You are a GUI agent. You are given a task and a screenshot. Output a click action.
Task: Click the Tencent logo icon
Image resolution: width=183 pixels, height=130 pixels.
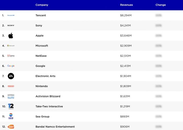(11, 15)
